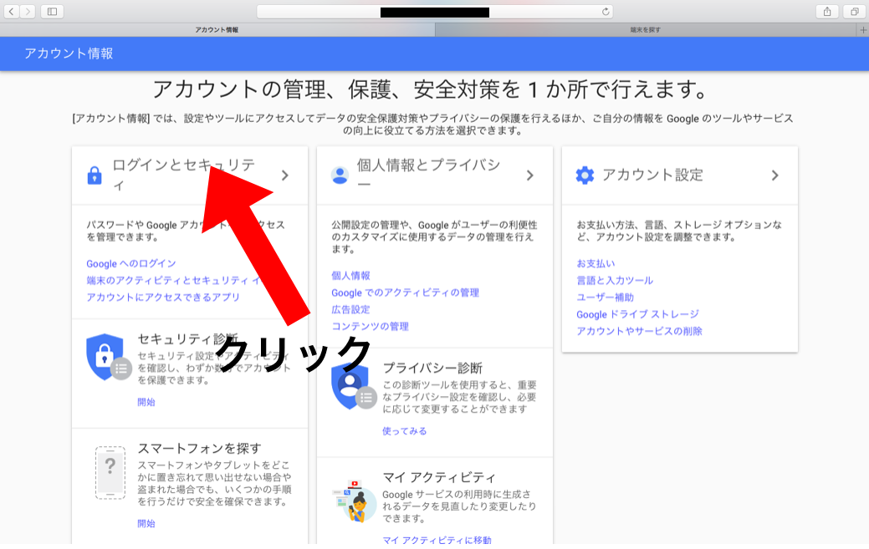
Task: Click the マイ アクティビティ illustration
Action: coord(354,501)
